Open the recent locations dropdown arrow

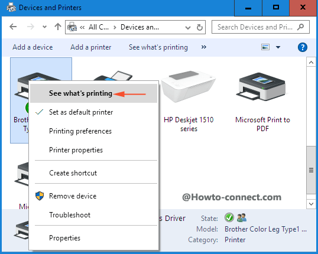pos(44,27)
